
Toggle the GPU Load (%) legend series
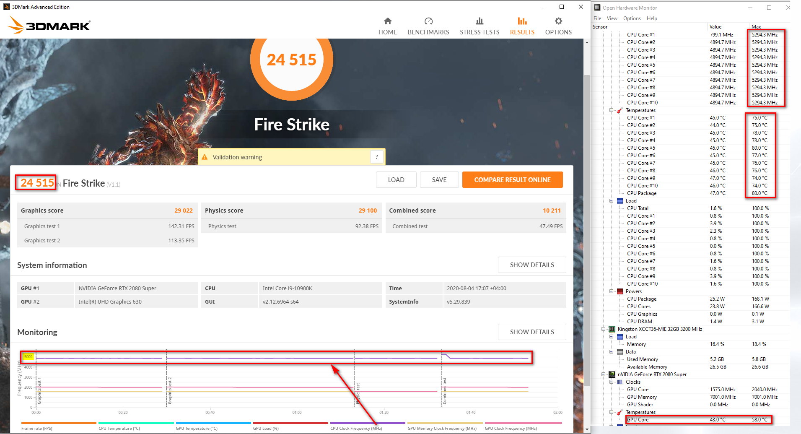(x=290, y=426)
